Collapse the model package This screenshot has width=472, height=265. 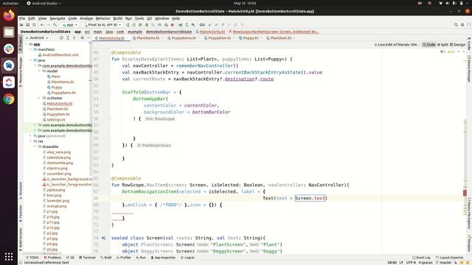39,71
